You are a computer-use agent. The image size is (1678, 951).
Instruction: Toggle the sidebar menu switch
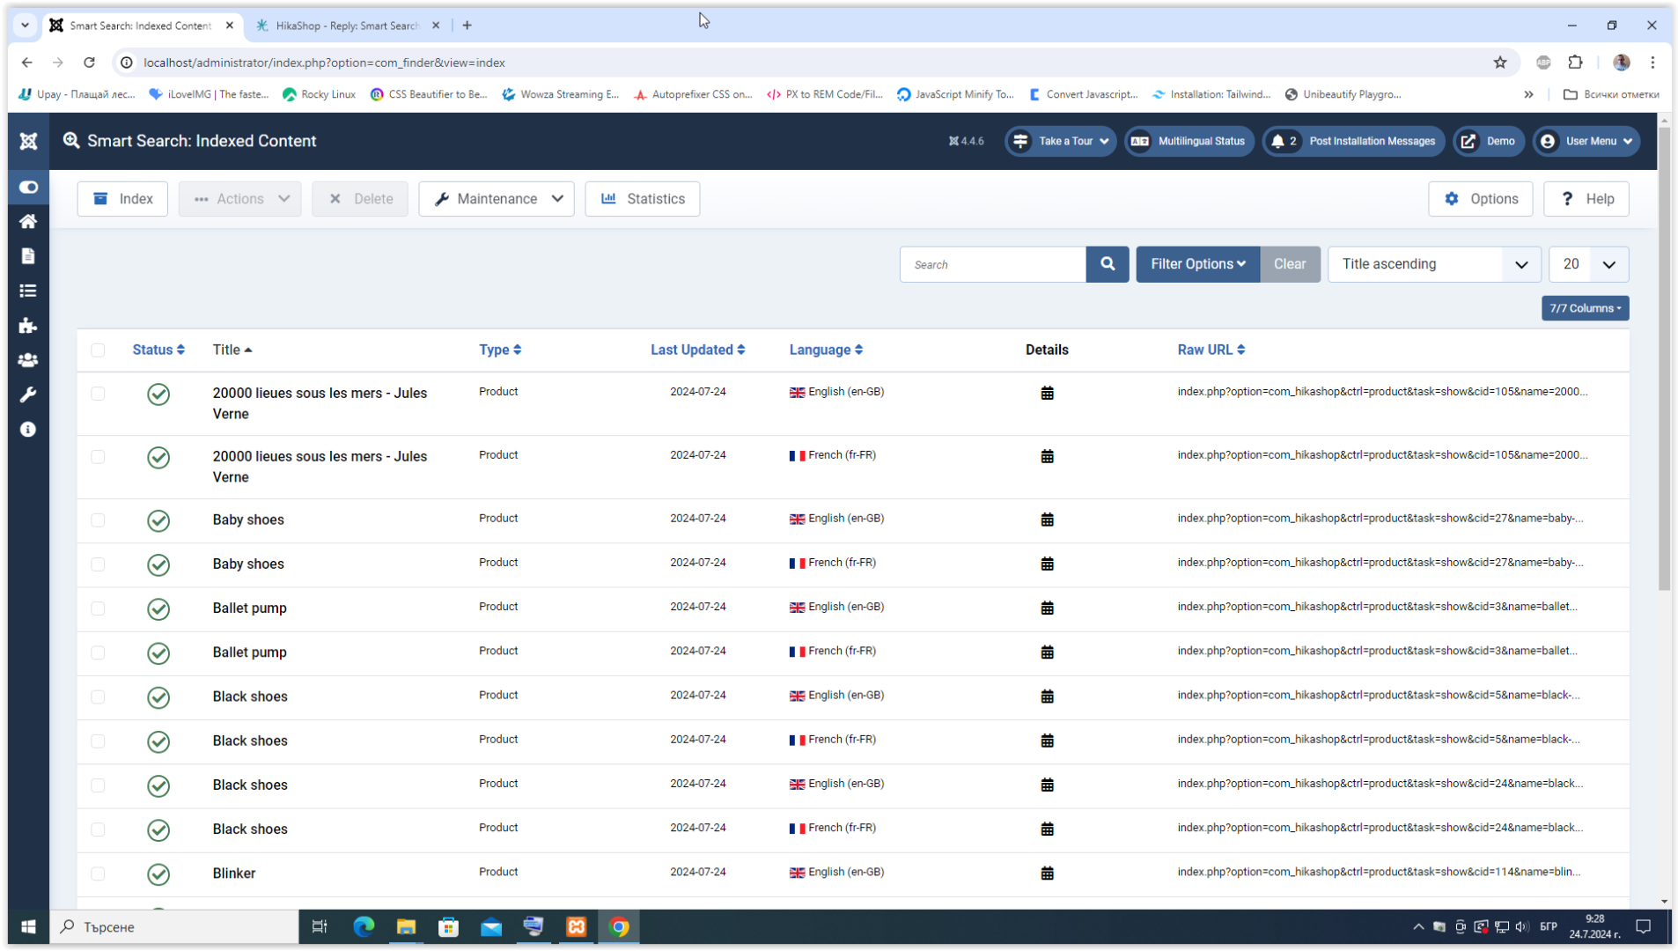click(28, 187)
